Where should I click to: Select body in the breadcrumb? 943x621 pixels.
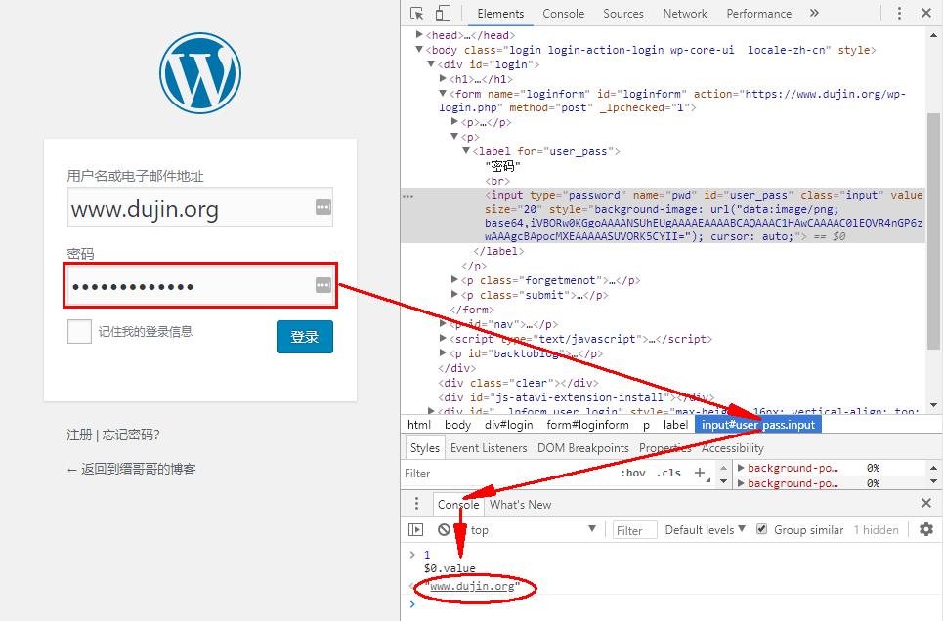coord(457,425)
